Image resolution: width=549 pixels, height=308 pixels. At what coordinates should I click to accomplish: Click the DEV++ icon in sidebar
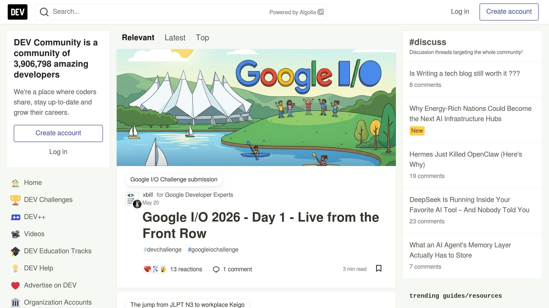point(15,217)
